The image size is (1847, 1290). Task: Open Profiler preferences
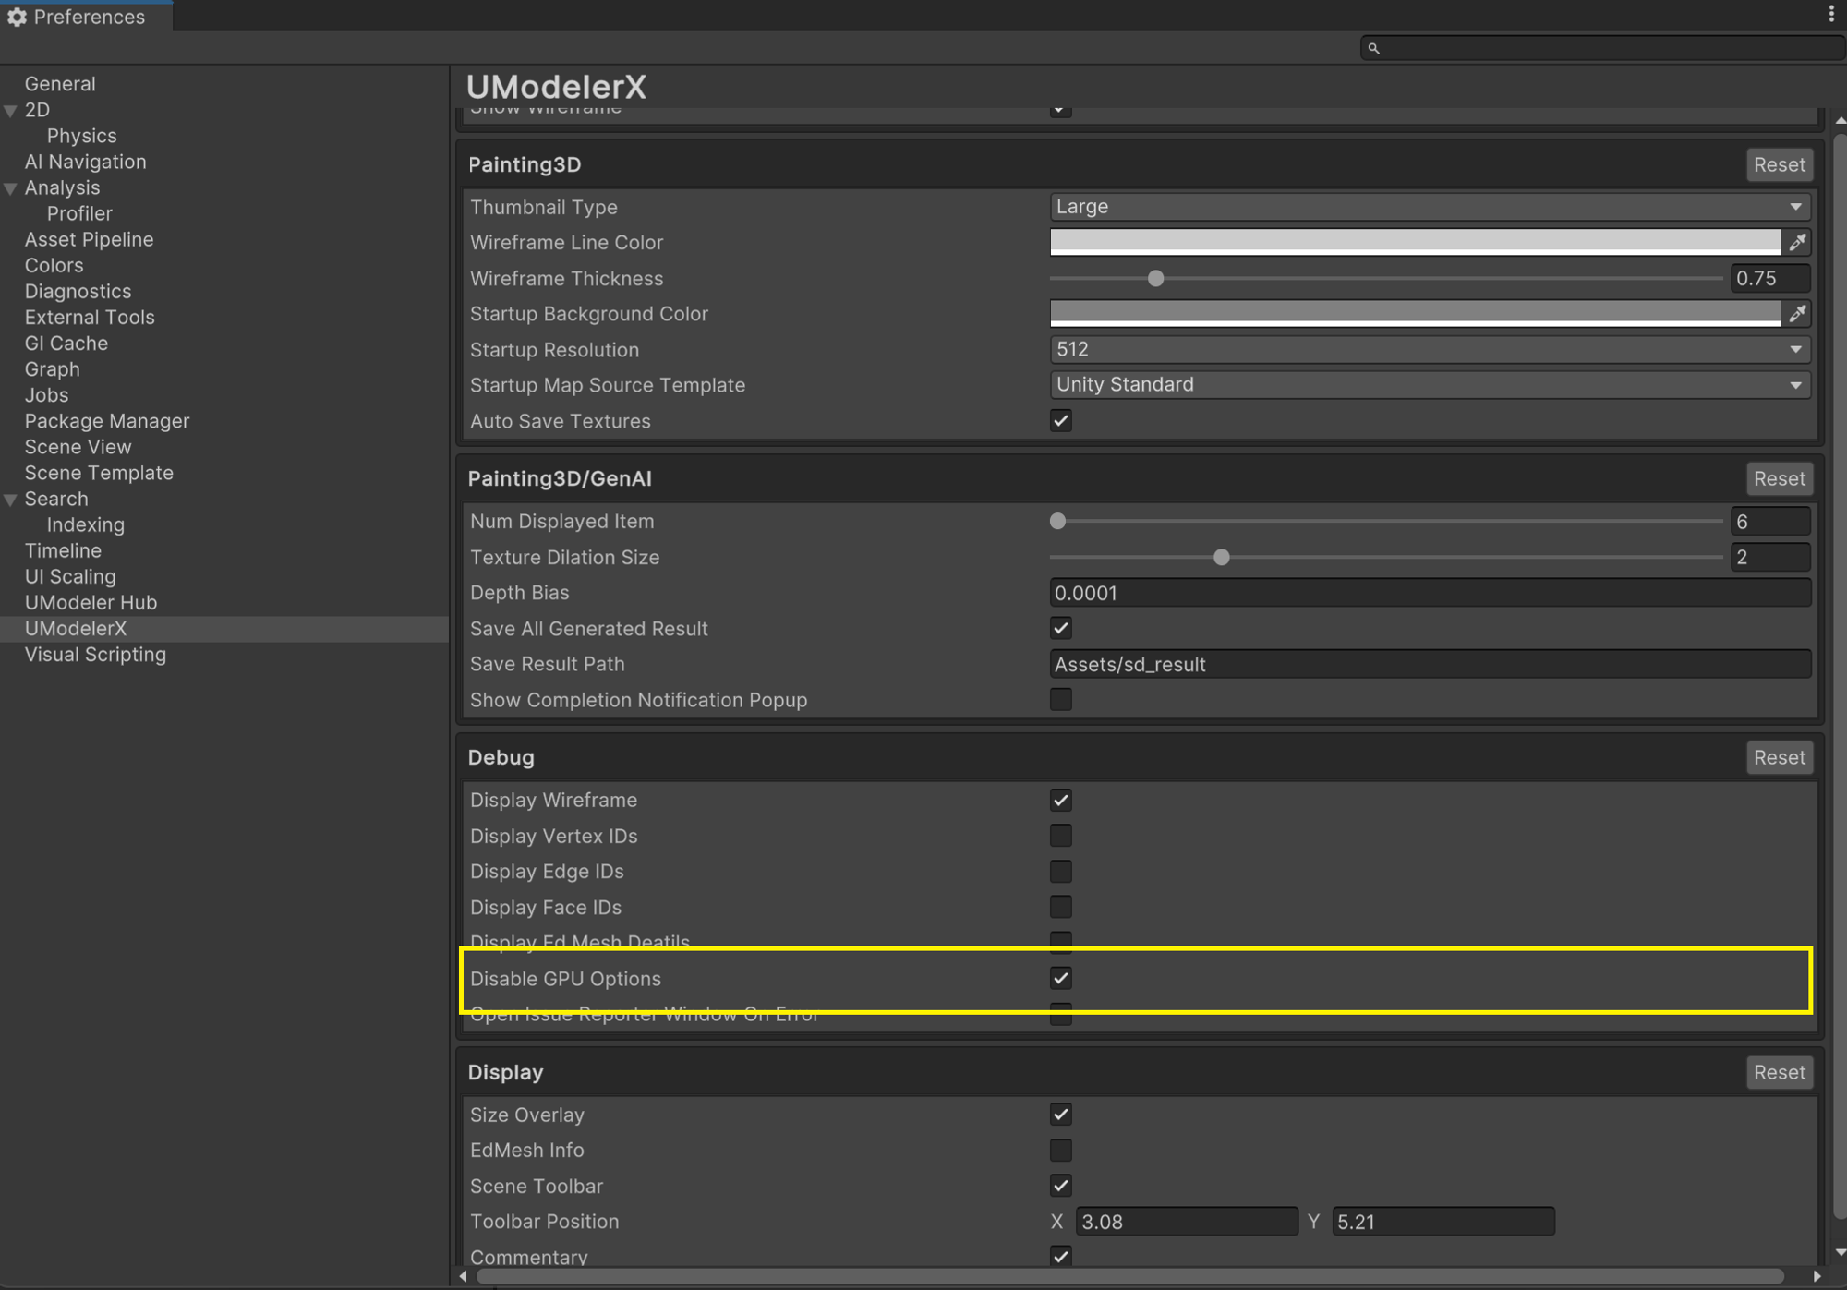point(79,213)
